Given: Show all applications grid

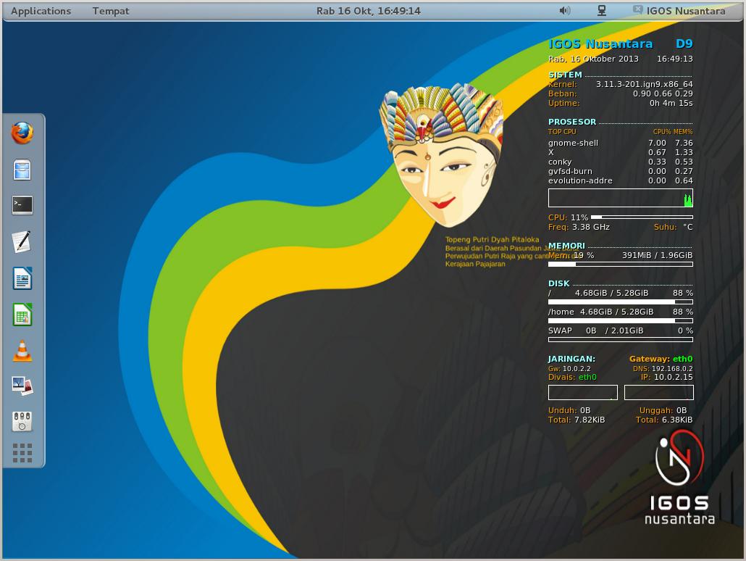Looking at the screenshot, I should coord(22,452).
